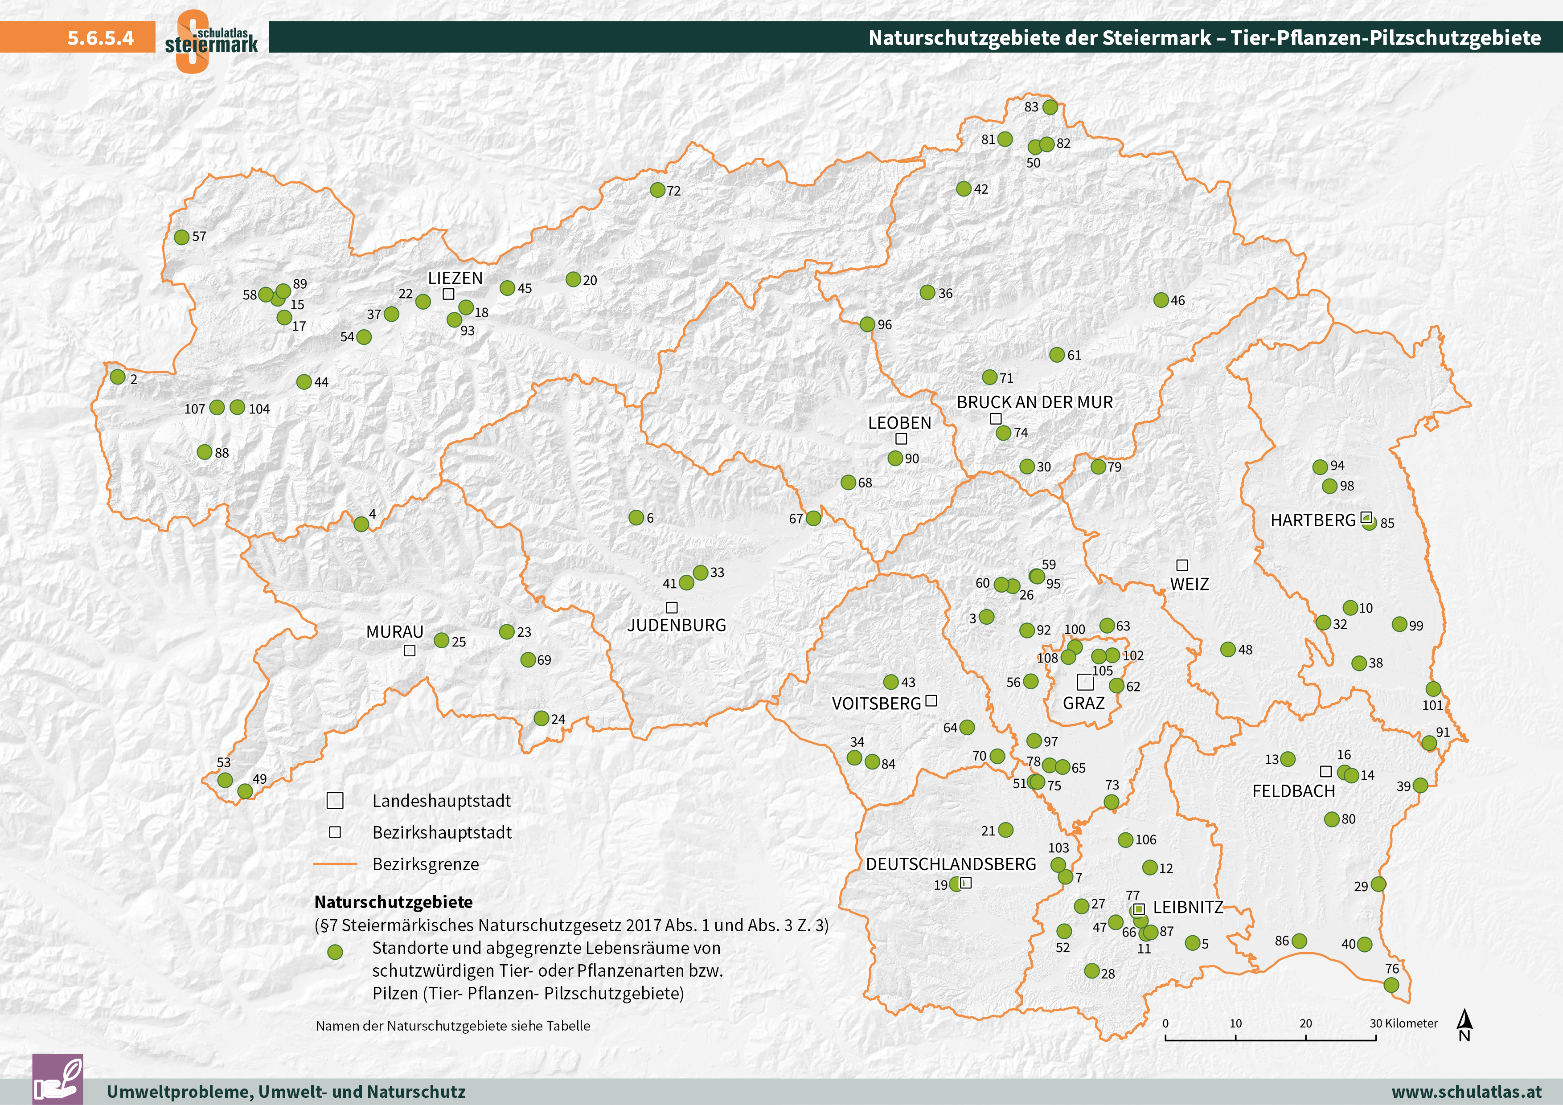Click the Graz capital square symbol
The image size is (1563, 1105).
[x=1085, y=682]
